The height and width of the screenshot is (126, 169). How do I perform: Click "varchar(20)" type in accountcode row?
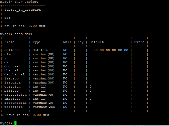pyautogui.click(x=44, y=103)
